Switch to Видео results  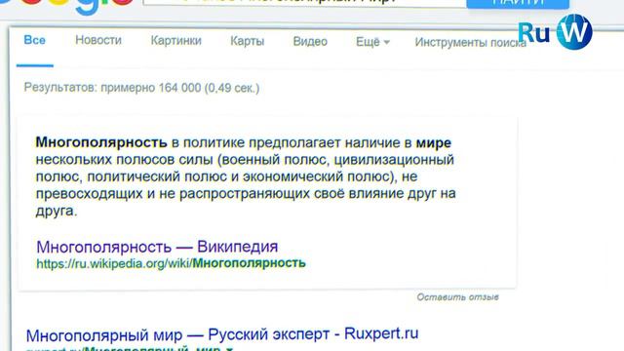click(x=310, y=41)
